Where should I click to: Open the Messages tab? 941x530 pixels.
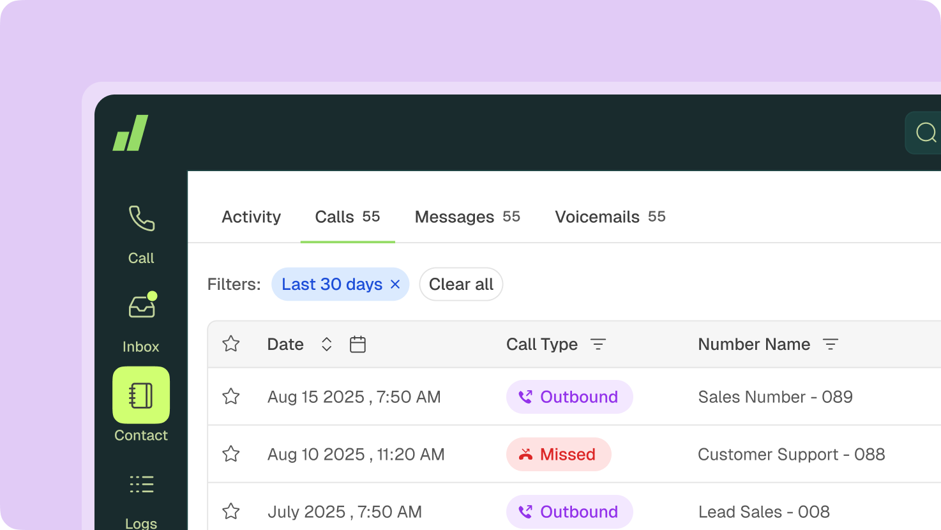(x=455, y=216)
